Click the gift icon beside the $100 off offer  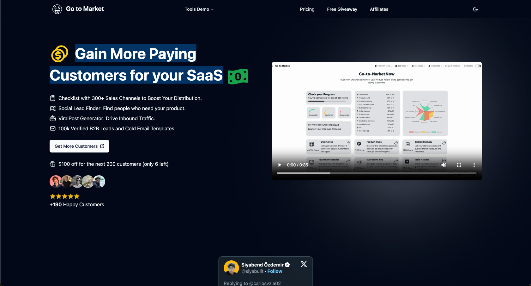point(53,164)
